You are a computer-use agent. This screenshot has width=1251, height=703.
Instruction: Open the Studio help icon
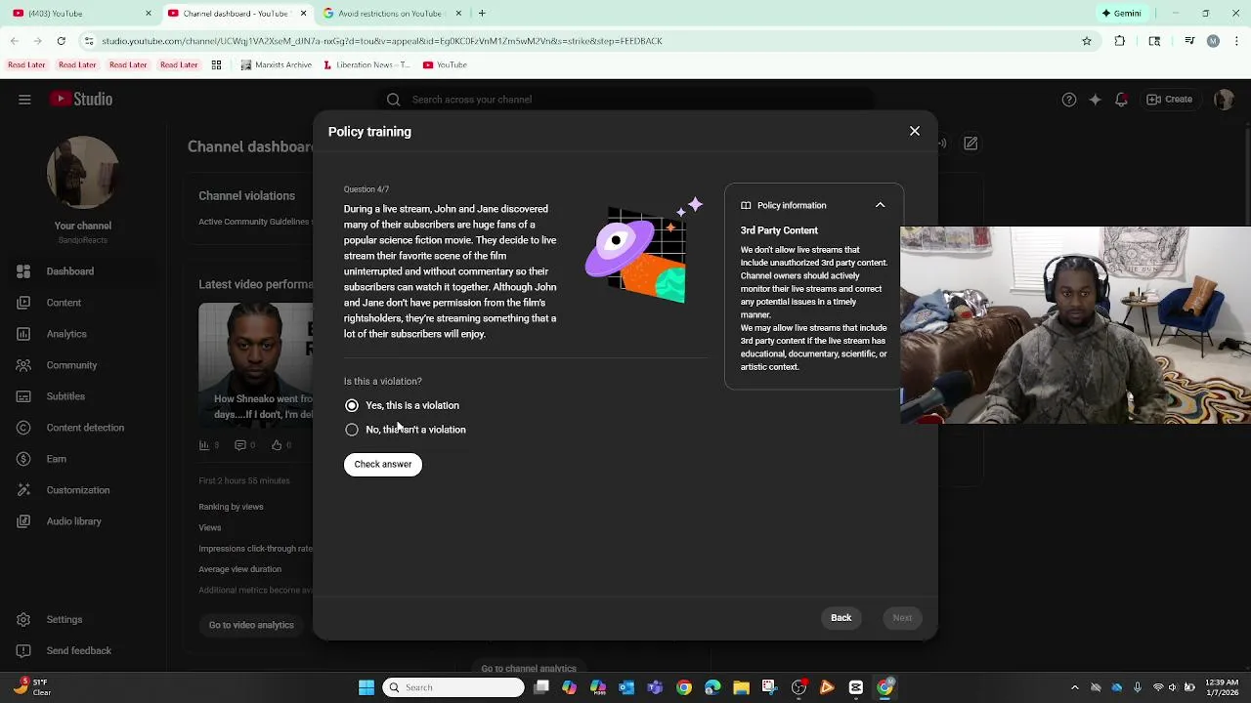tap(1069, 100)
